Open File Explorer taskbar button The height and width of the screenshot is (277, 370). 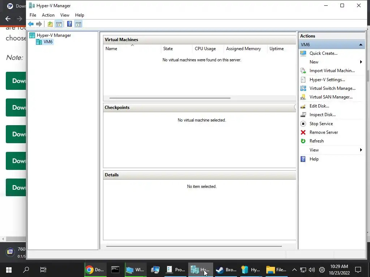(x=276, y=270)
